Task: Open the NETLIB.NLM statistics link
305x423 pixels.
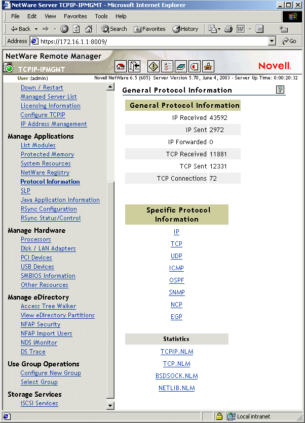Action: [177, 388]
